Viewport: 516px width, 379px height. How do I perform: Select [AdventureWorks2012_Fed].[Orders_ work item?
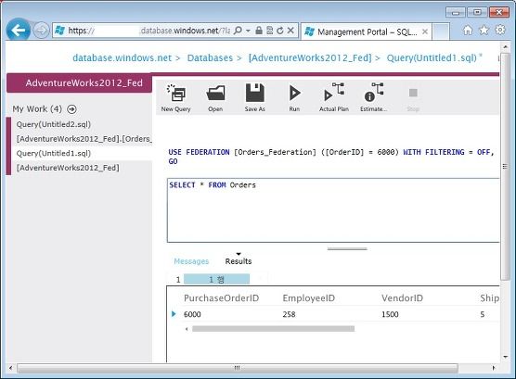pyautogui.click(x=84, y=139)
